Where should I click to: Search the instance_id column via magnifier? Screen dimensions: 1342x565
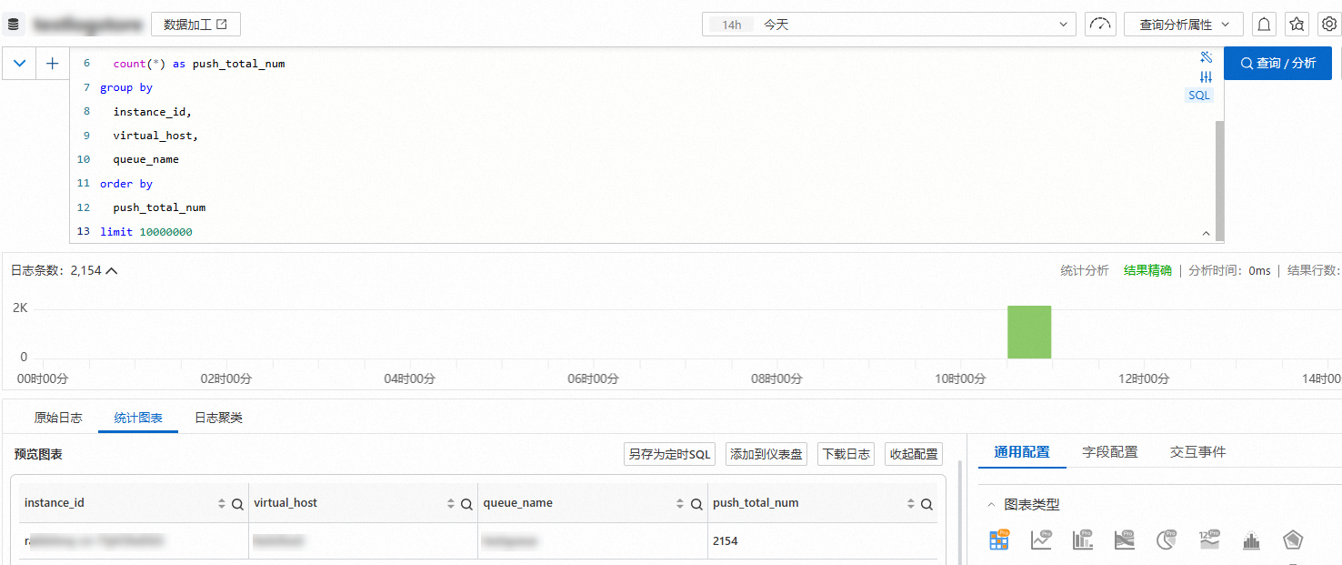pyautogui.click(x=236, y=504)
